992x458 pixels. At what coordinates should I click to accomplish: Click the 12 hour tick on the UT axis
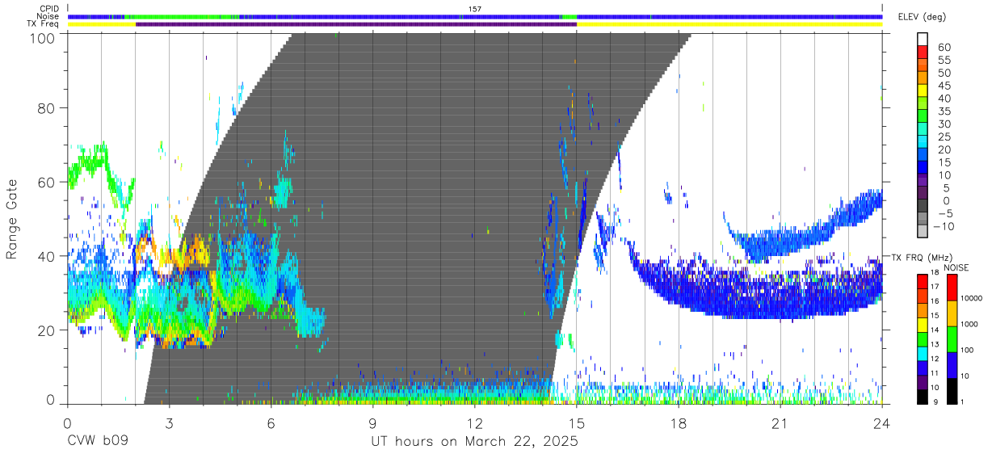(x=474, y=423)
